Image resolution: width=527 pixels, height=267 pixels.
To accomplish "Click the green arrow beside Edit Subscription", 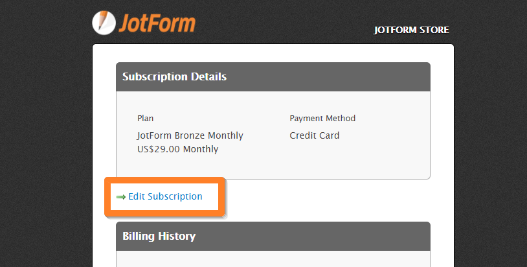I will 120,196.
